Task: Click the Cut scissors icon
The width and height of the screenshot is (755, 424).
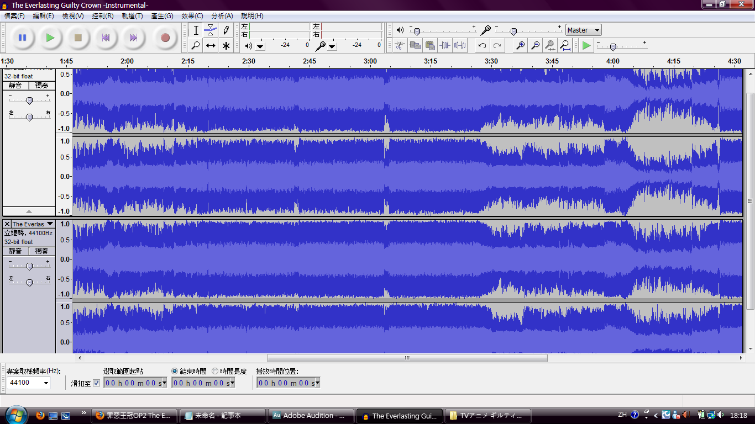Action: tap(400, 45)
